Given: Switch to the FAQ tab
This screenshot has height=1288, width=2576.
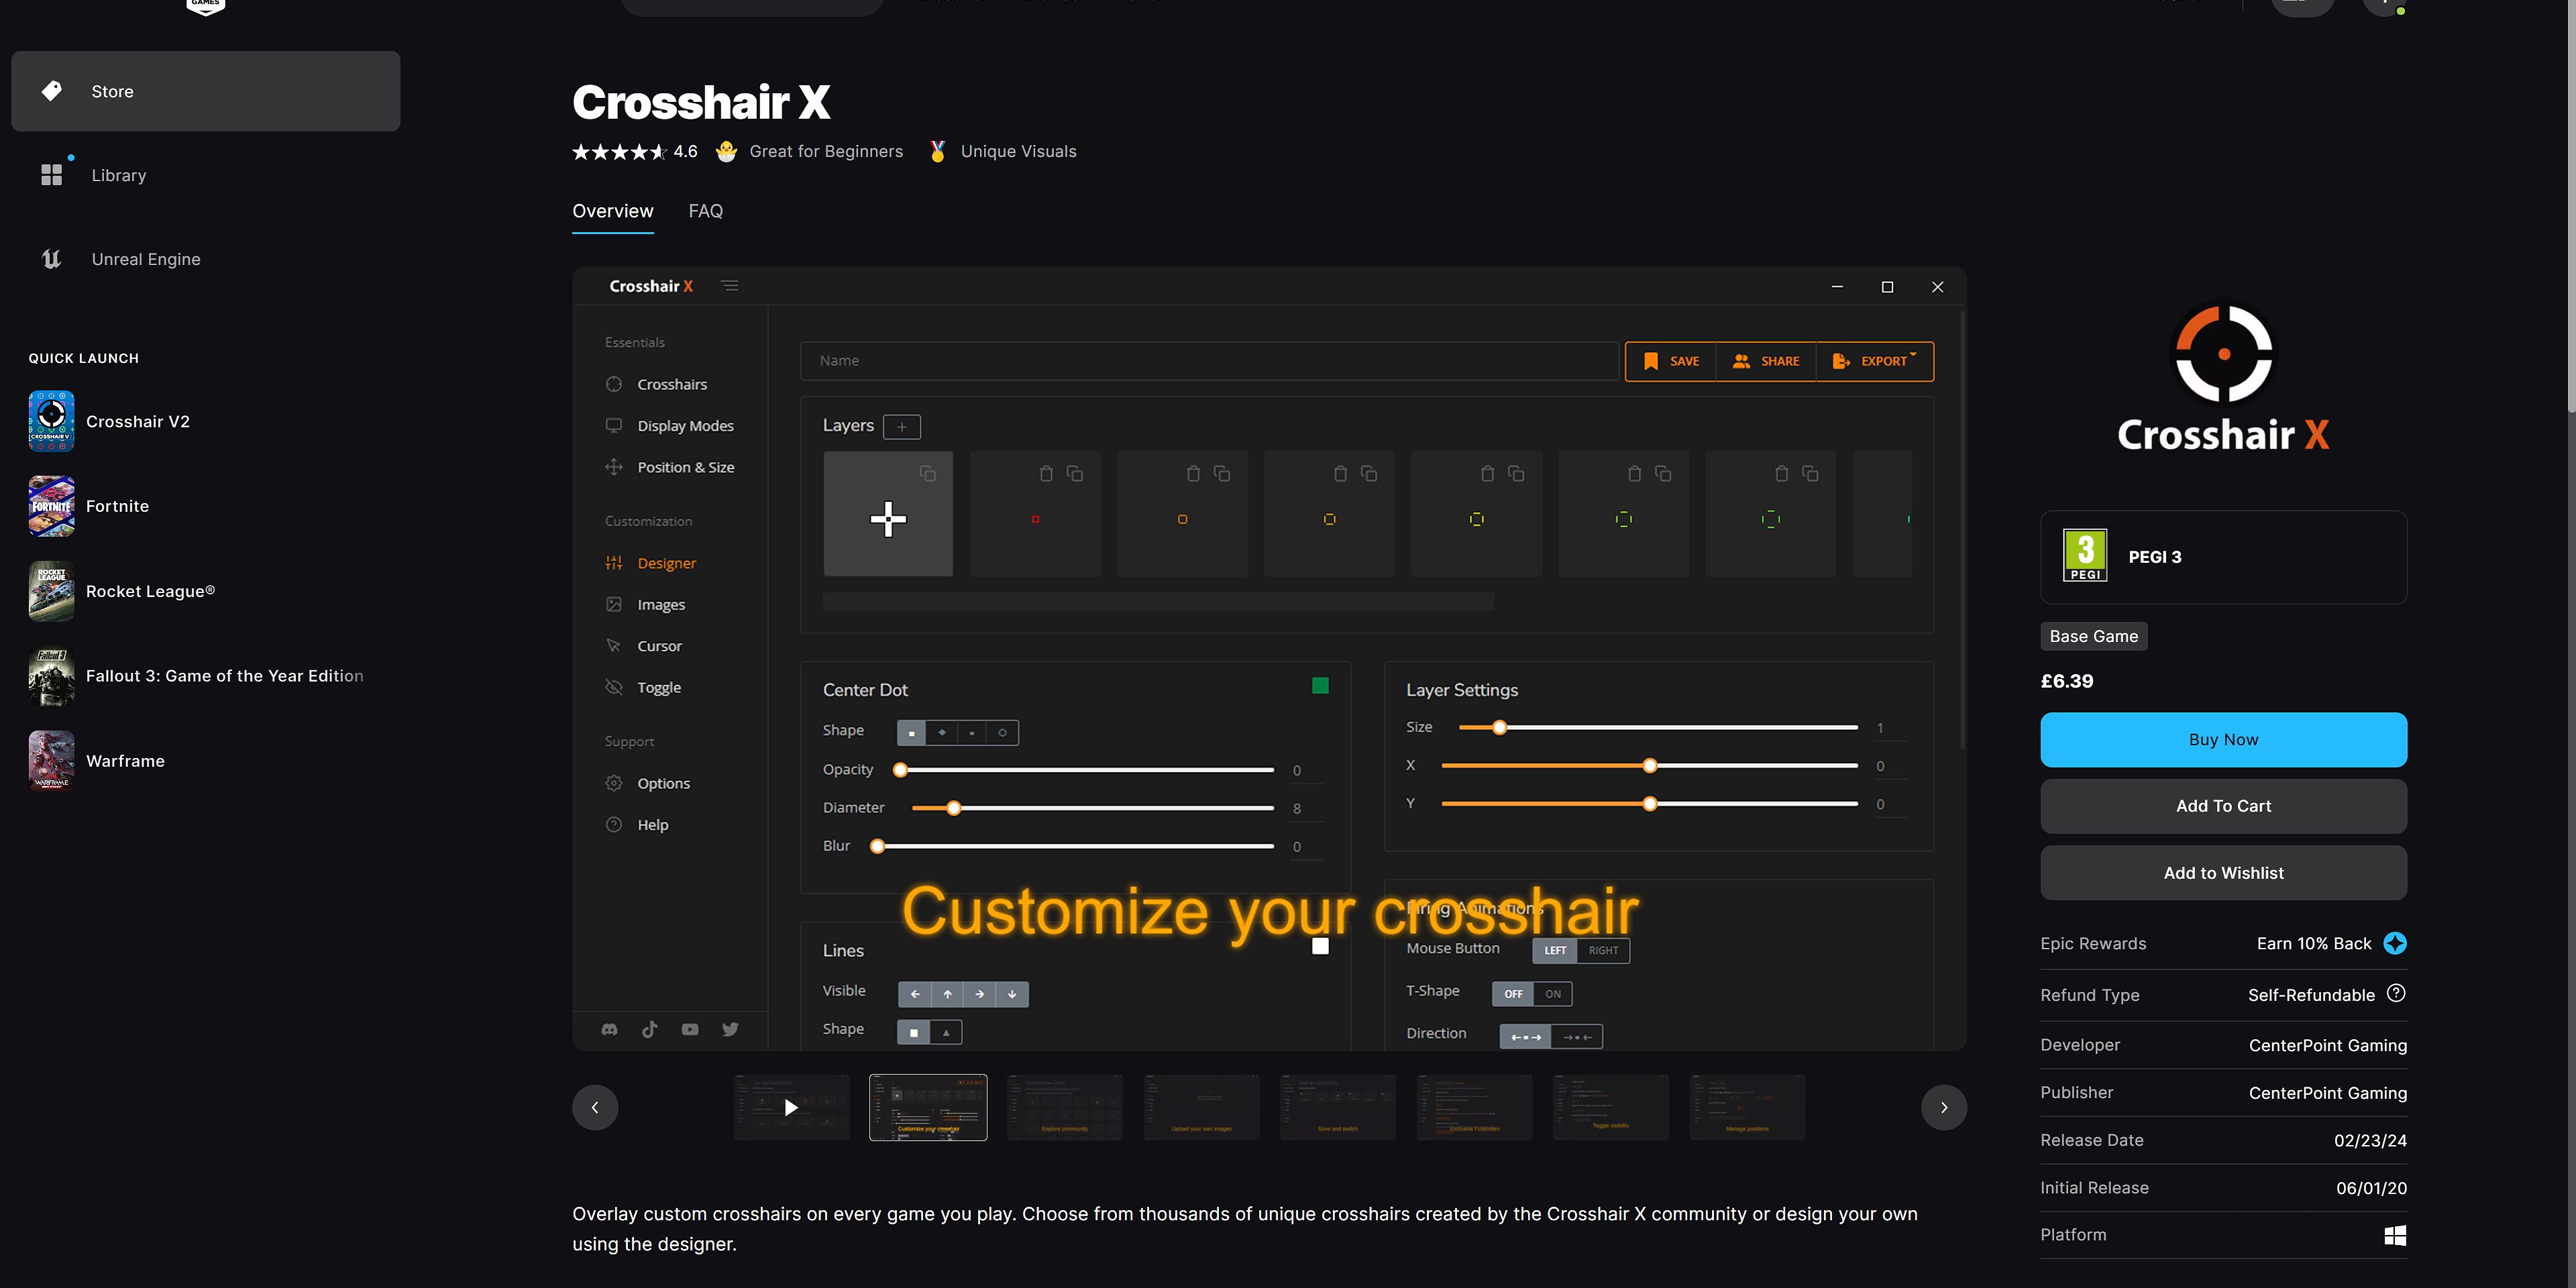Looking at the screenshot, I should pyautogui.click(x=705, y=211).
